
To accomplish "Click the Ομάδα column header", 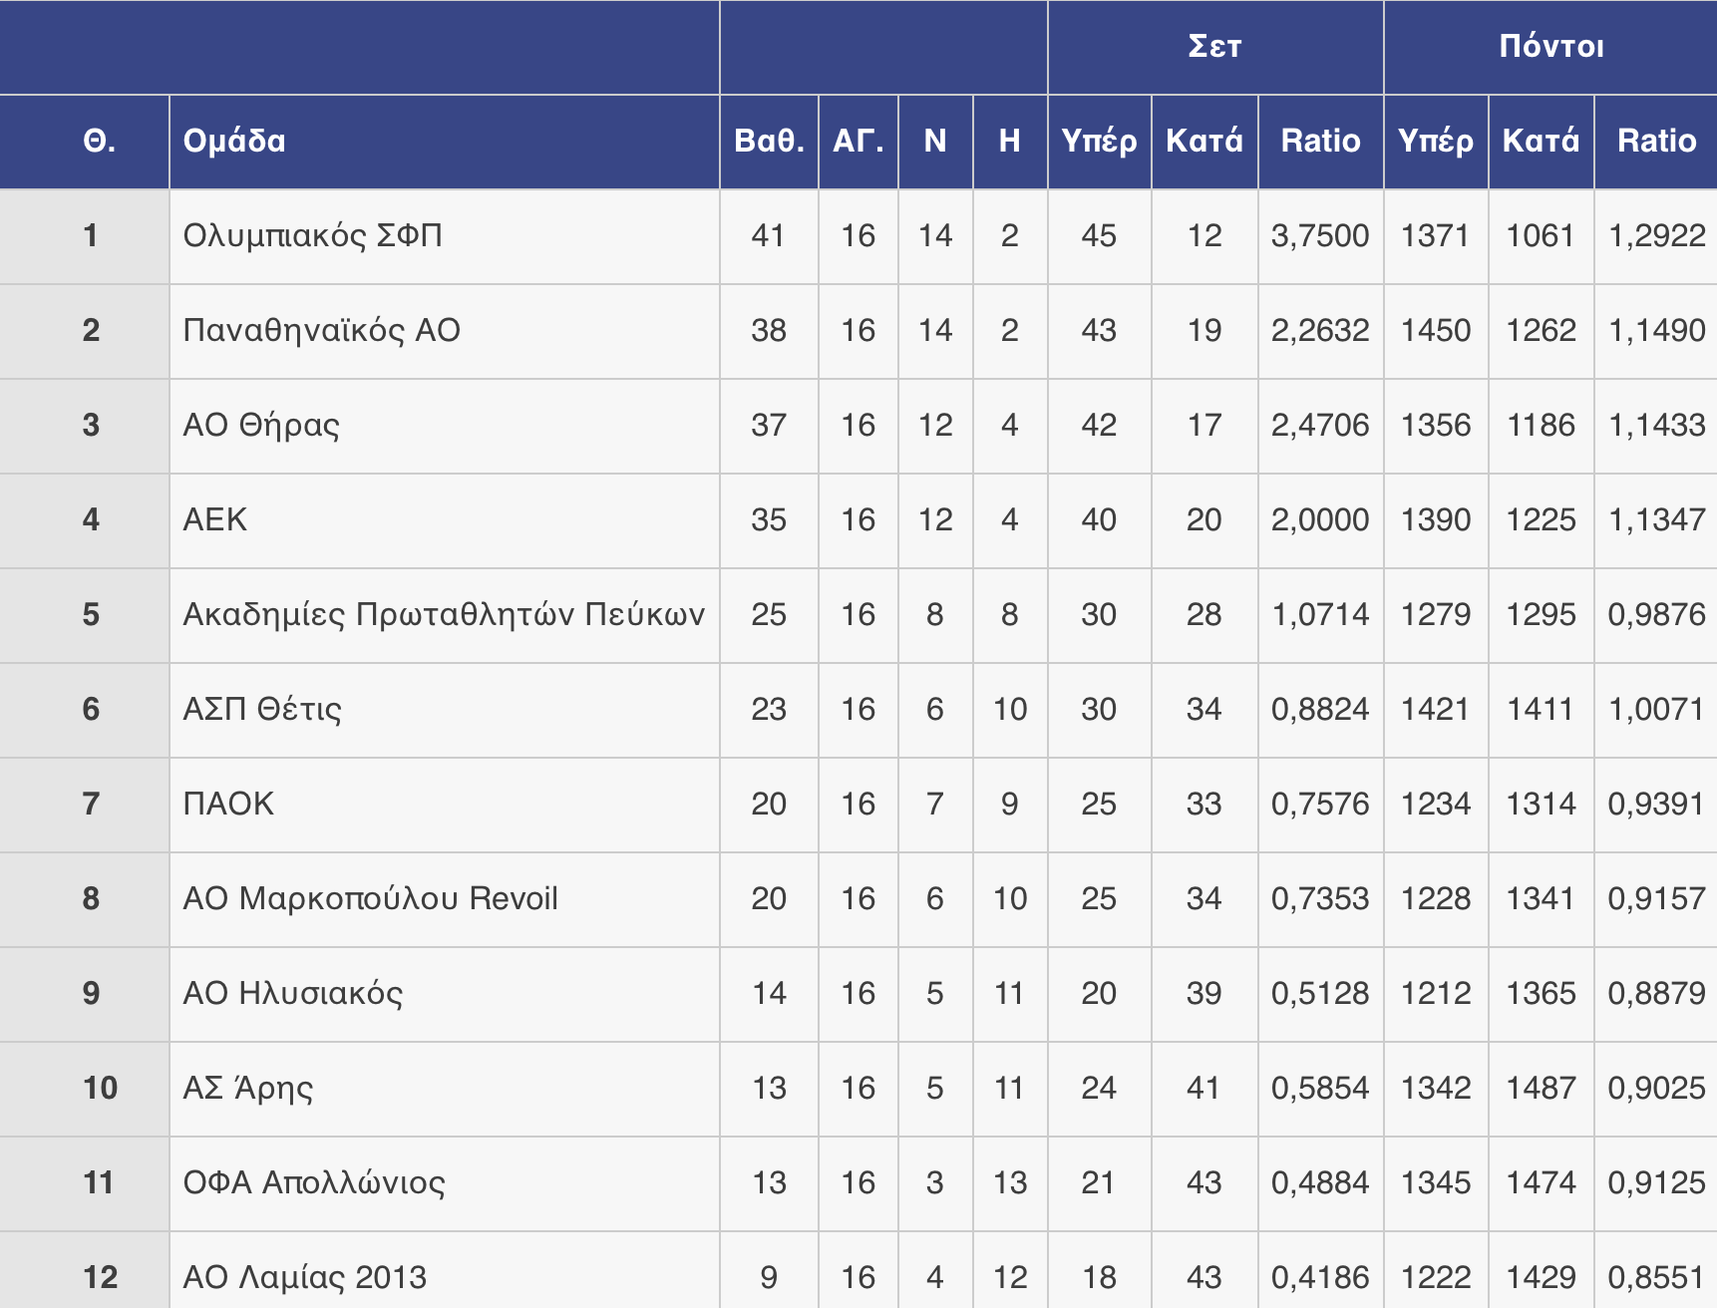I will coord(234,142).
